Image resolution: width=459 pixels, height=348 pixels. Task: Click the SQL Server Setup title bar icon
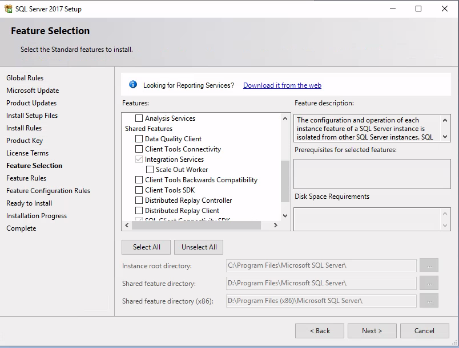coord(8,9)
